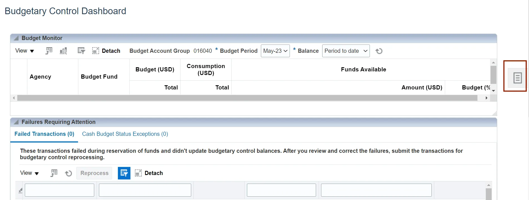Click the Budget Monitor scroll right arrow
The image size is (529, 200).
(487, 98)
